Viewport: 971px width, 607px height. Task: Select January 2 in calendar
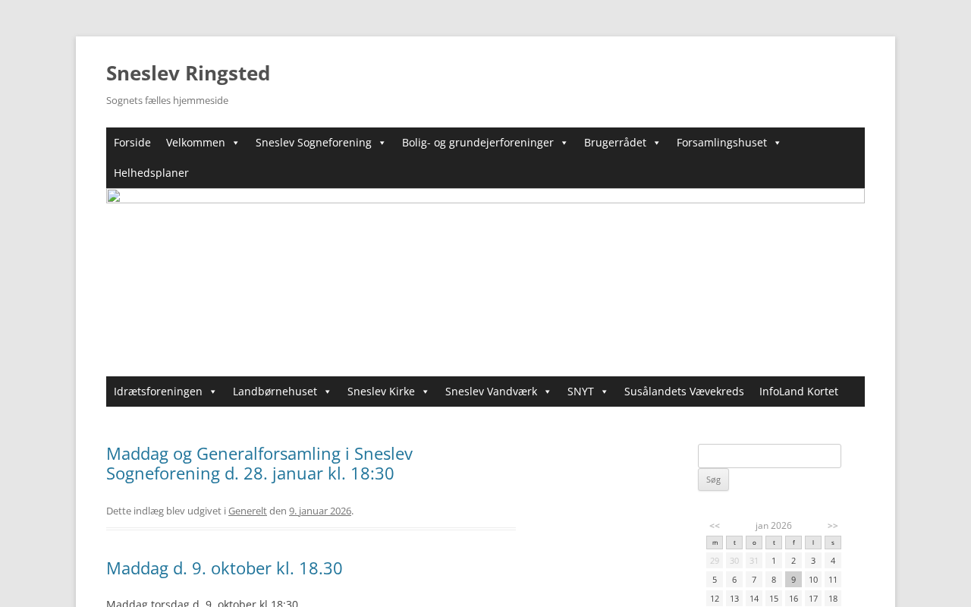click(x=793, y=561)
